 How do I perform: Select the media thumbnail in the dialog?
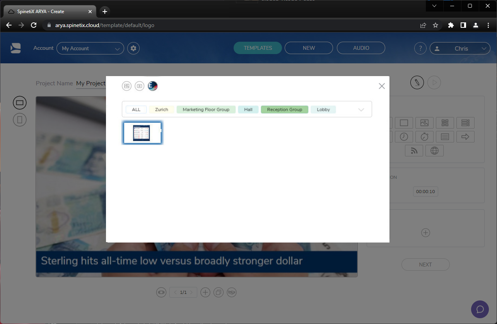(142, 132)
